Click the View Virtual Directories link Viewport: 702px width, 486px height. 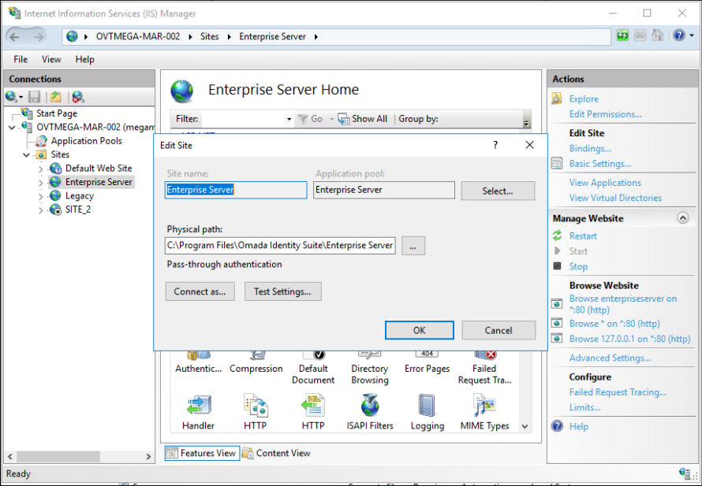[x=615, y=198]
